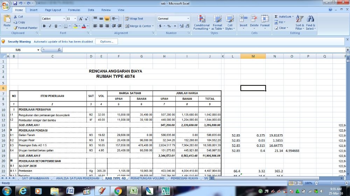Open the PERHITUNGAN VOLUME sheet tab
The width and height of the screenshot is (350, 196).
(x=147, y=178)
